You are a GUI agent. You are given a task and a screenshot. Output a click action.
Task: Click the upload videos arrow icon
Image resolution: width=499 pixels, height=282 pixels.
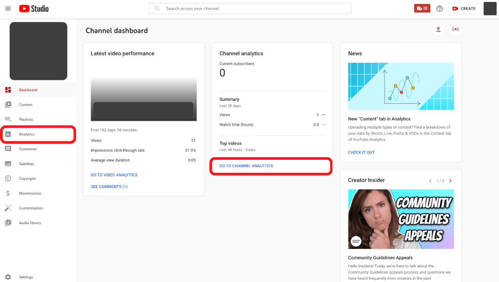coord(438,29)
